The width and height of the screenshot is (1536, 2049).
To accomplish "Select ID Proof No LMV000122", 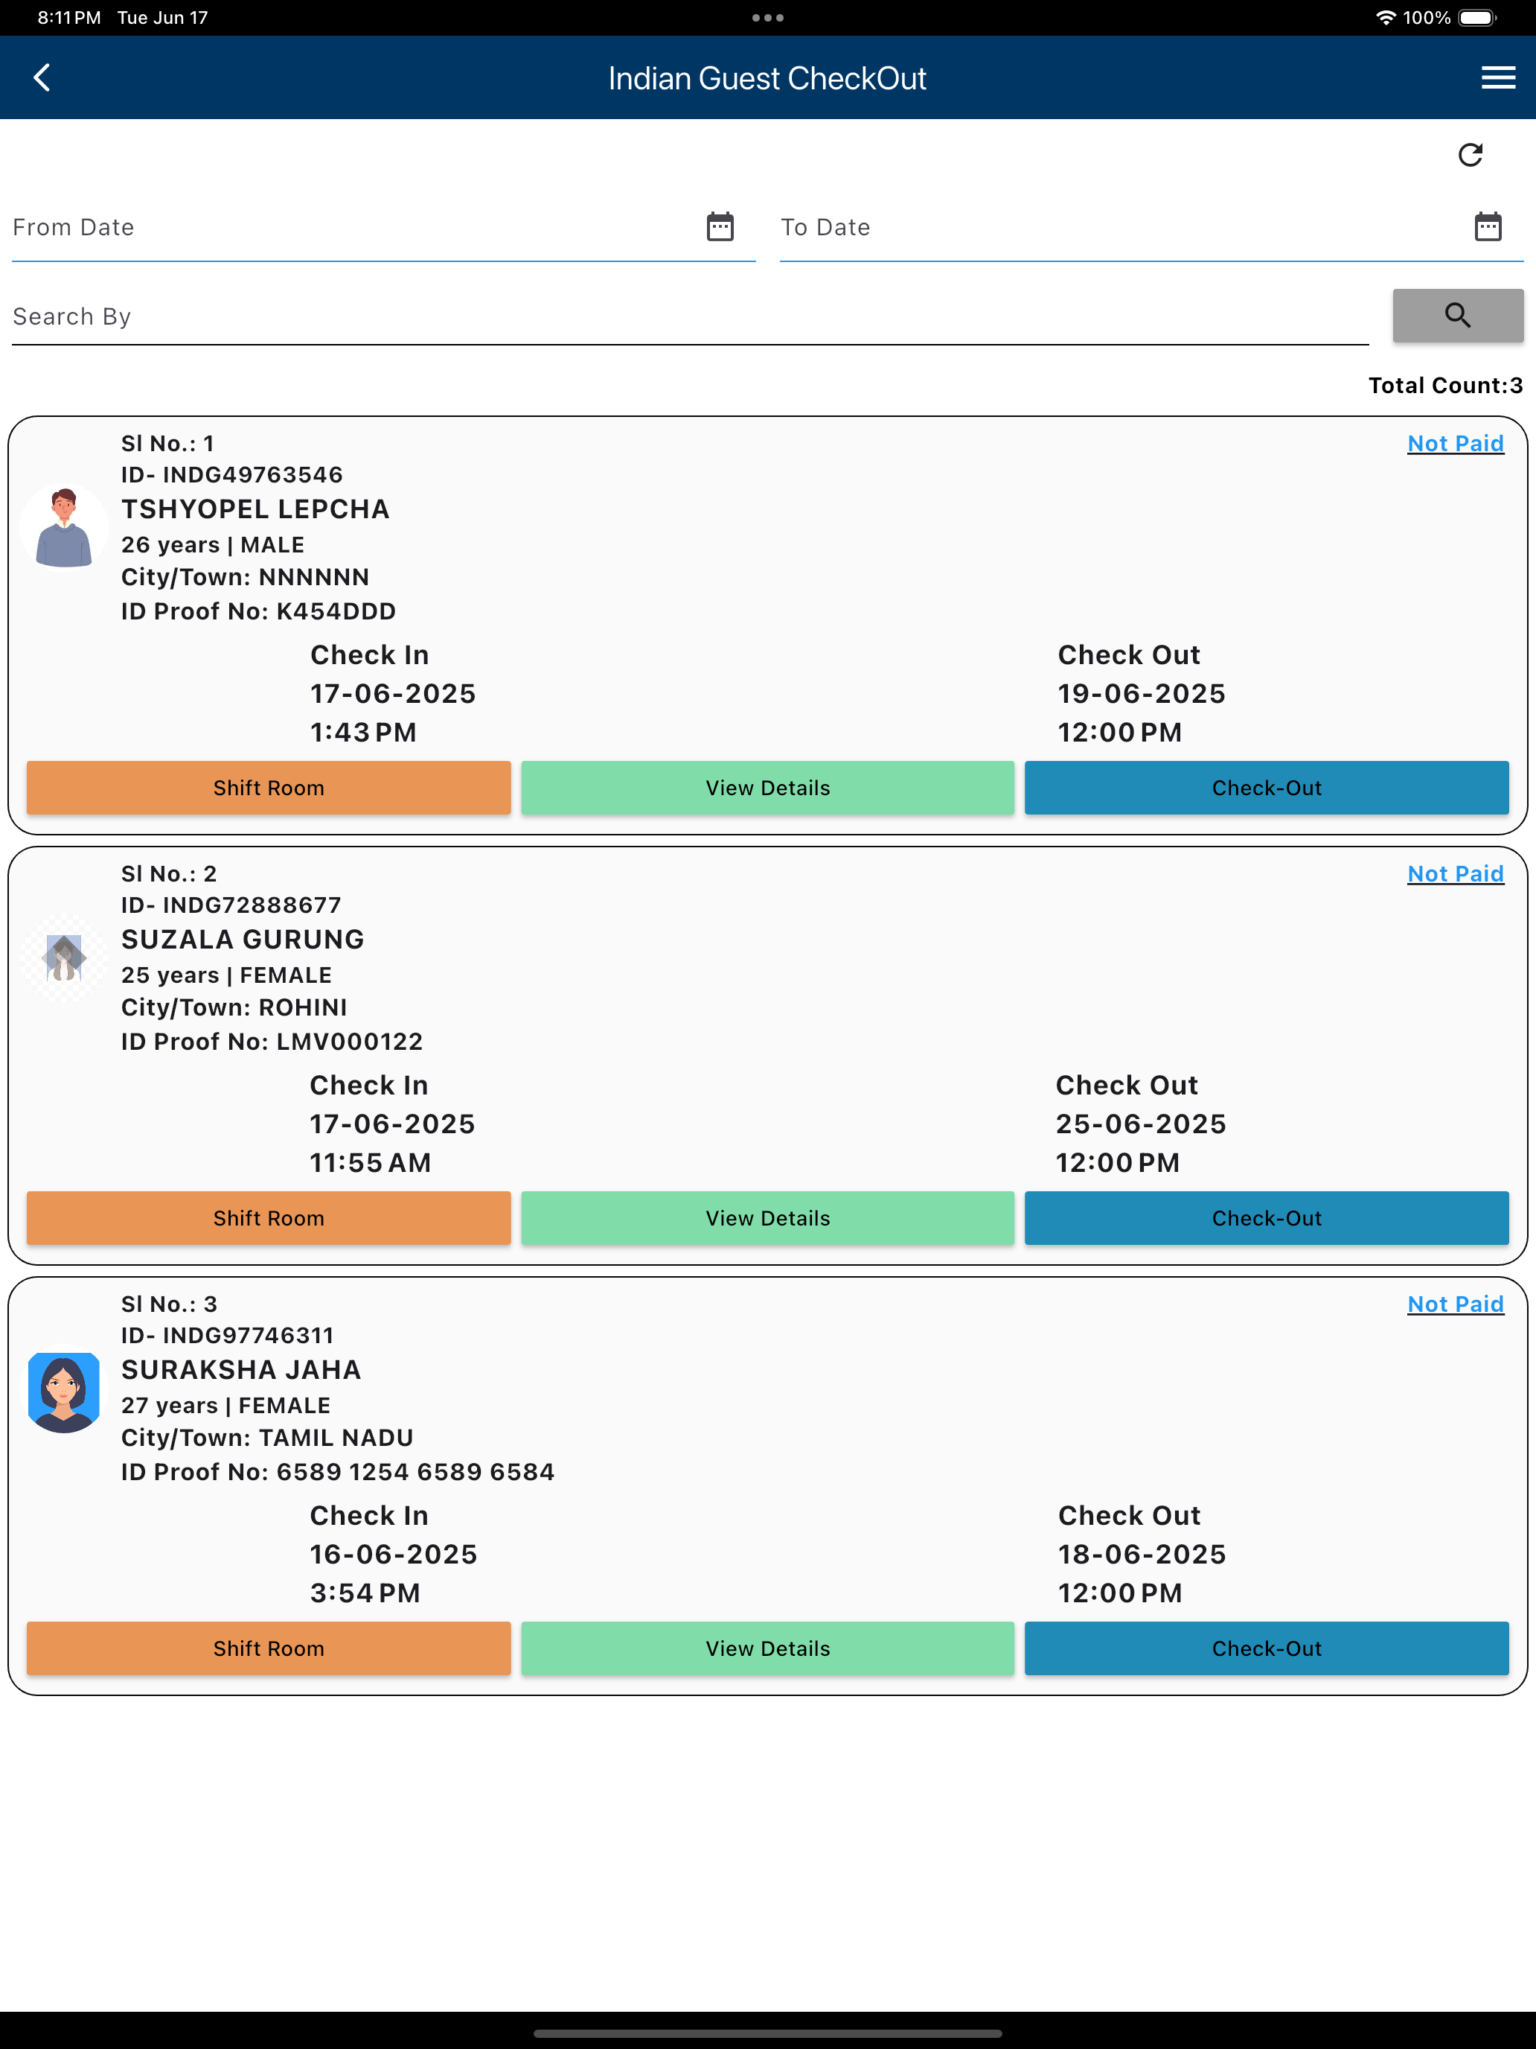I will (x=272, y=1042).
